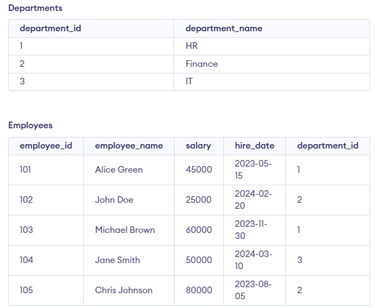Screen dimensions: 375x308
Task: Click the HR department cell
Action: click(192, 46)
